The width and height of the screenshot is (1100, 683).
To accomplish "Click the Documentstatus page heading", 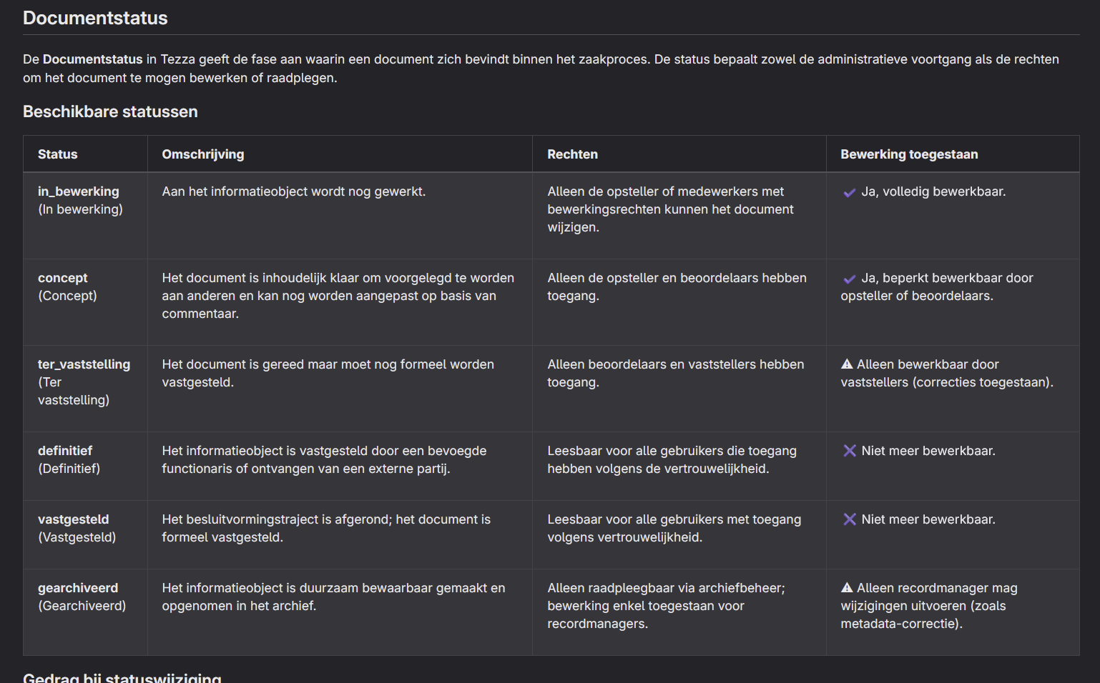I will point(95,18).
